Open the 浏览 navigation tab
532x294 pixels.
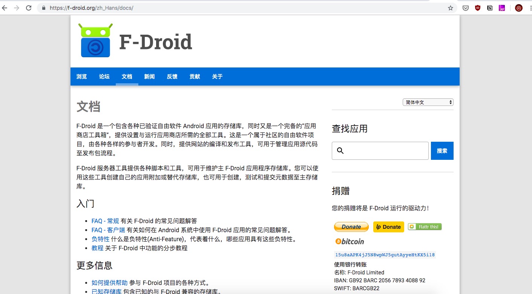[82, 77]
